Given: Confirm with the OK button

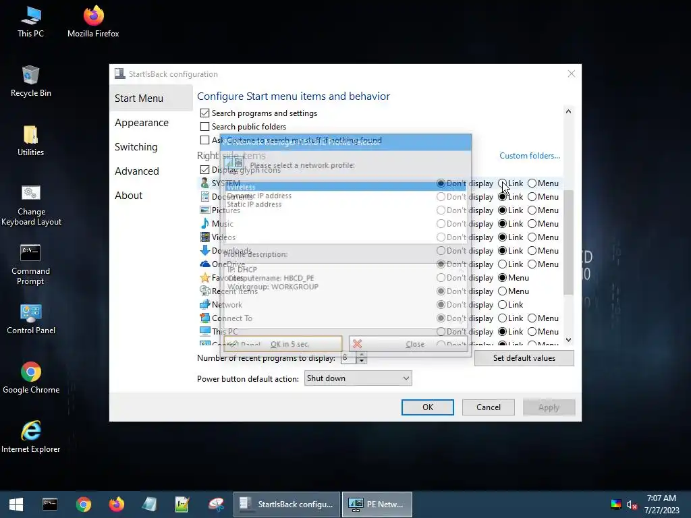Looking at the screenshot, I should click(427, 407).
